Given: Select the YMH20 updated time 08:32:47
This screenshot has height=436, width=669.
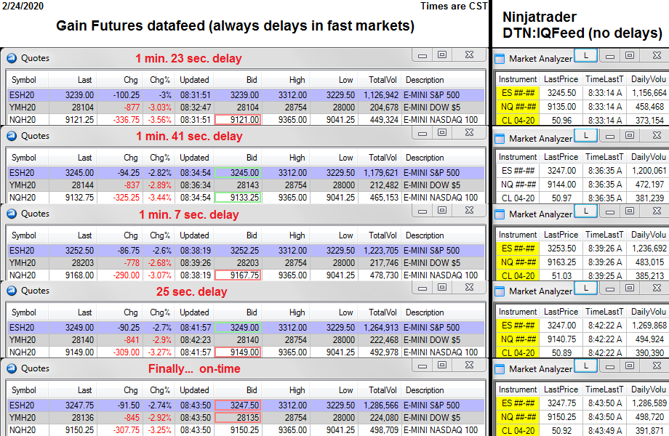Looking at the screenshot, I should point(195,108).
